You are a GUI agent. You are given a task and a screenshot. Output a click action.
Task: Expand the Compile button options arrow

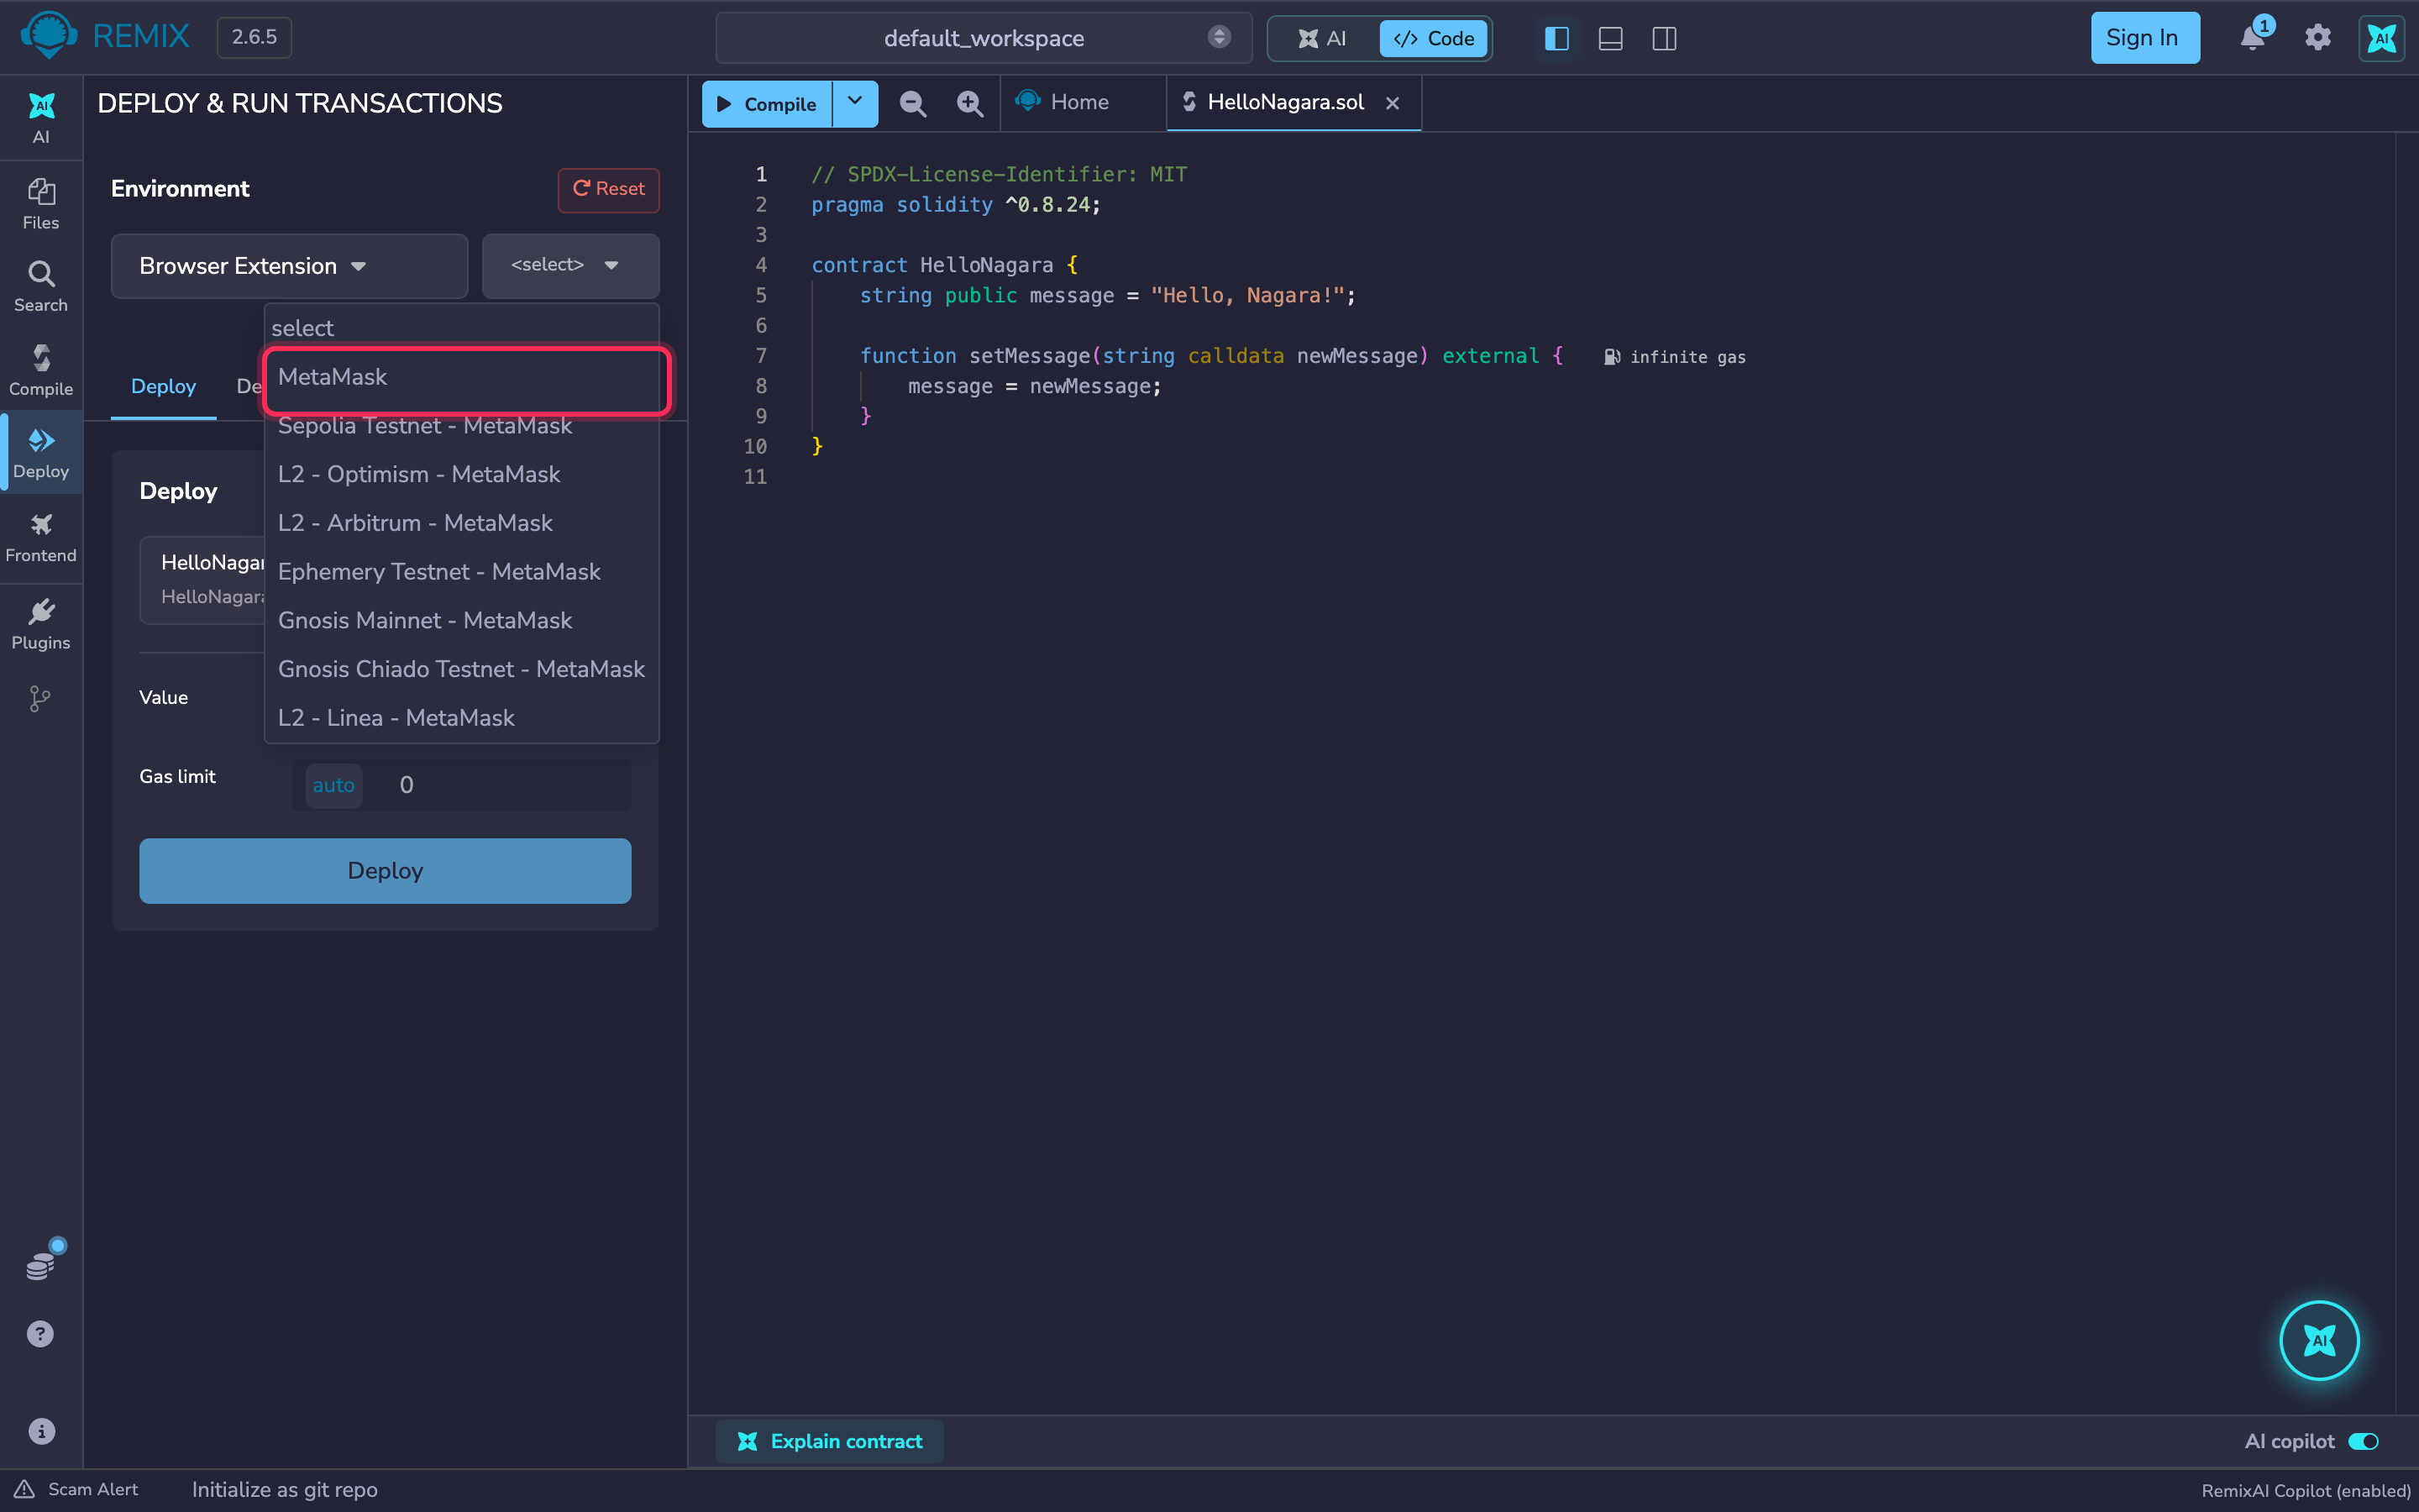(x=855, y=103)
